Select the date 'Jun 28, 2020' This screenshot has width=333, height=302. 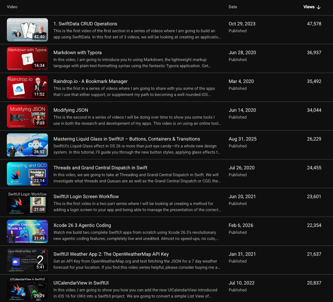pyautogui.click(x=242, y=52)
